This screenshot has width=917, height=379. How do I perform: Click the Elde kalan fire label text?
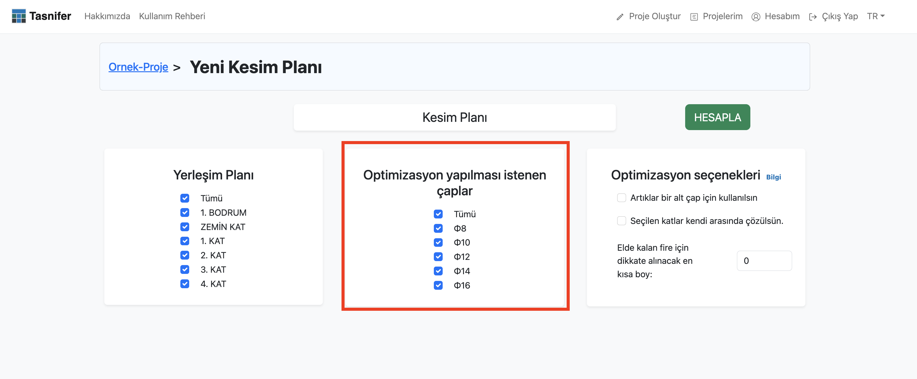point(655,261)
